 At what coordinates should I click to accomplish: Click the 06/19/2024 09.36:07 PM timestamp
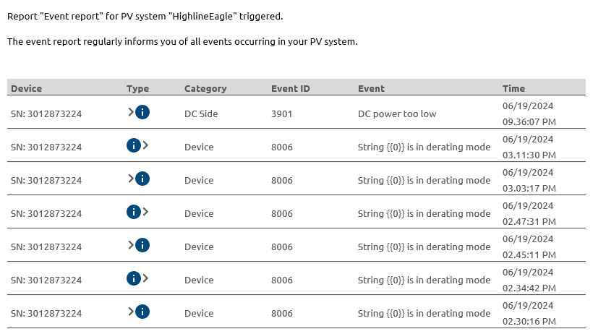coord(529,114)
